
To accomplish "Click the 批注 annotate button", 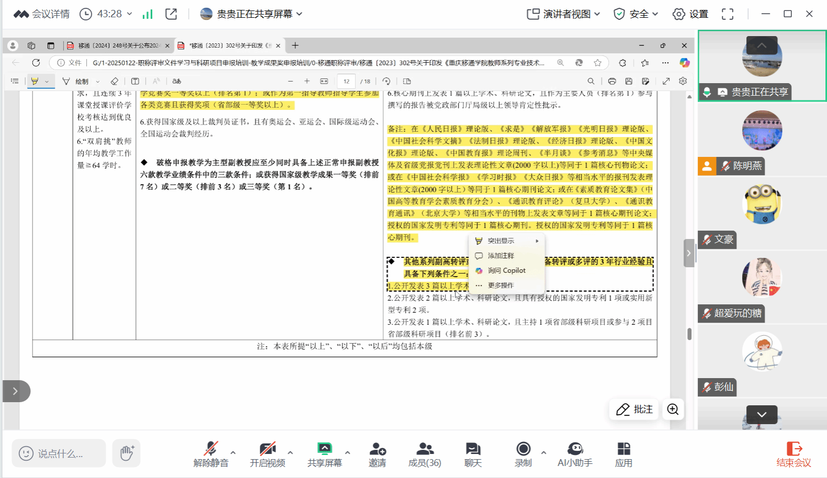I will pos(634,409).
